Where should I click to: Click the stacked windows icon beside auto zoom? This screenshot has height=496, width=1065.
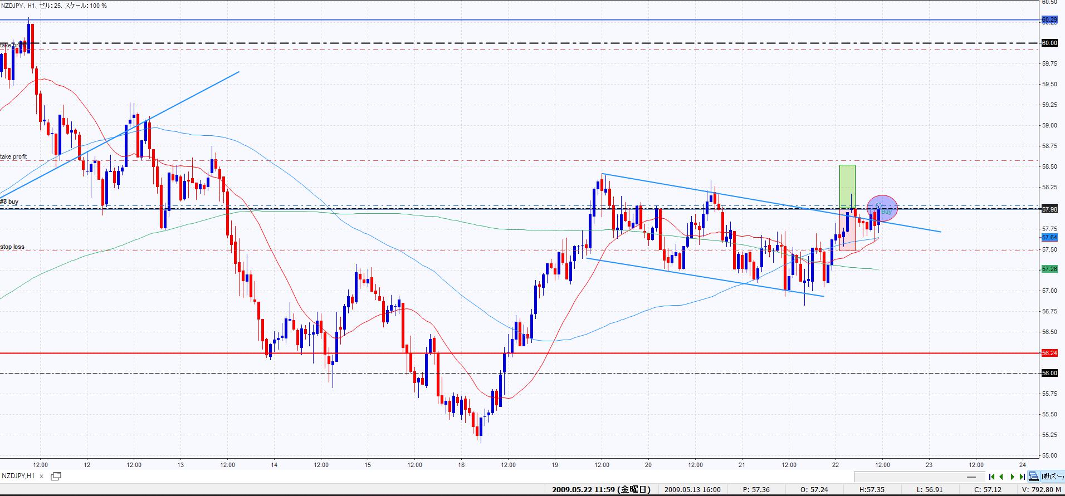tap(1034, 477)
